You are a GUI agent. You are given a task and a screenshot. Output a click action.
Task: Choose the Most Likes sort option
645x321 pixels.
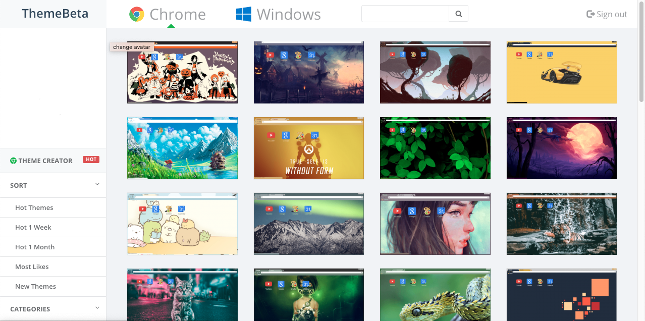[32, 266]
